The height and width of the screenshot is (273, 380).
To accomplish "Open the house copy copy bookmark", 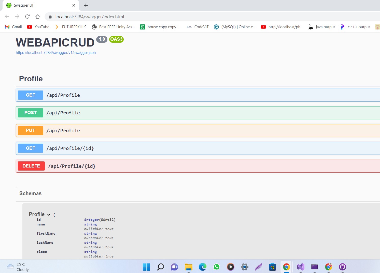I will tap(161, 27).
